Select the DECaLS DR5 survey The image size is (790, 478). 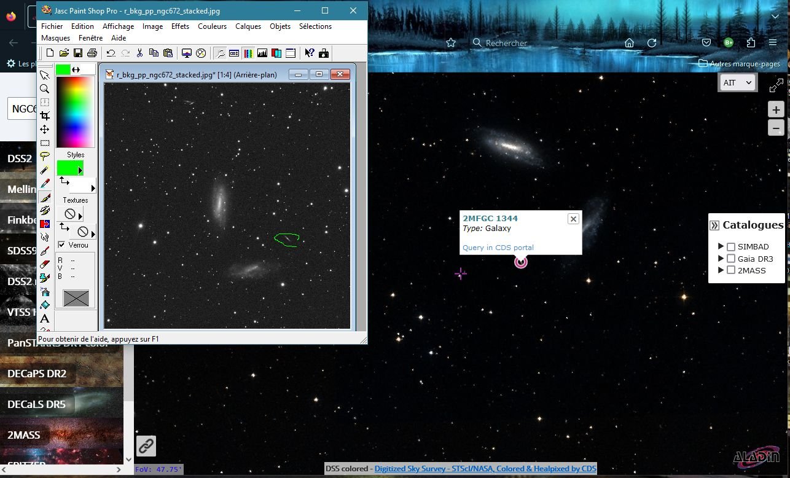click(37, 404)
